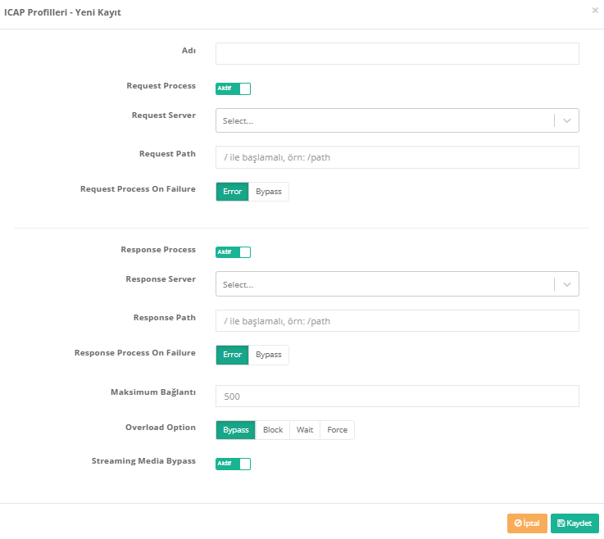The height and width of the screenshot is (539, 604).
Task: Toggle the Request Process switch
Action: (233, 88)
